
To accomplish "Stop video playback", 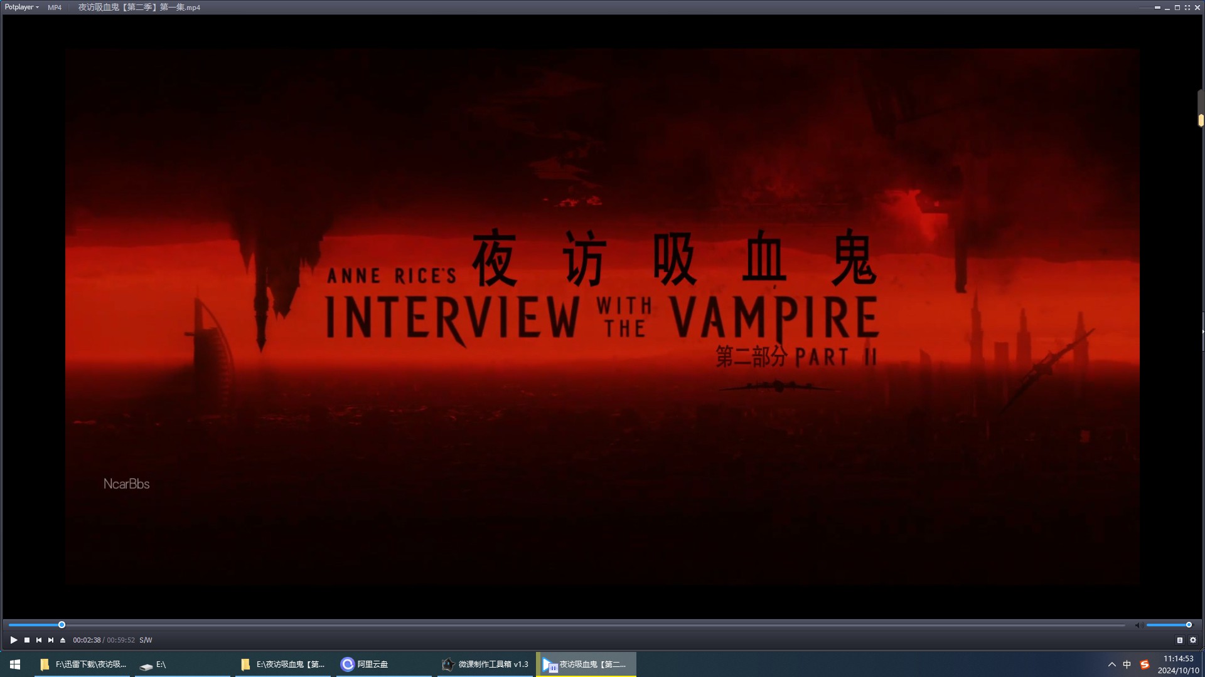I will (27, 640).
